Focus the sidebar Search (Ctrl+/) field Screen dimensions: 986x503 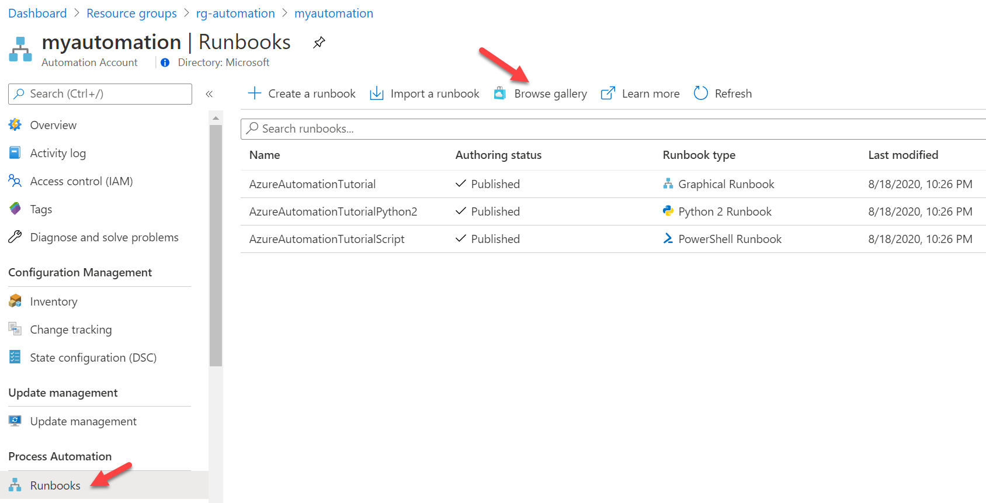coord(100,94)
